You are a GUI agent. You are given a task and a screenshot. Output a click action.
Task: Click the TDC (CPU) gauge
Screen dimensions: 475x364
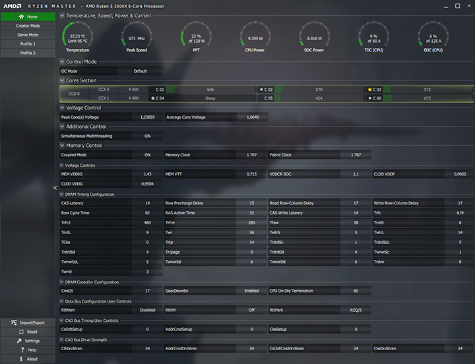point(373,37)
